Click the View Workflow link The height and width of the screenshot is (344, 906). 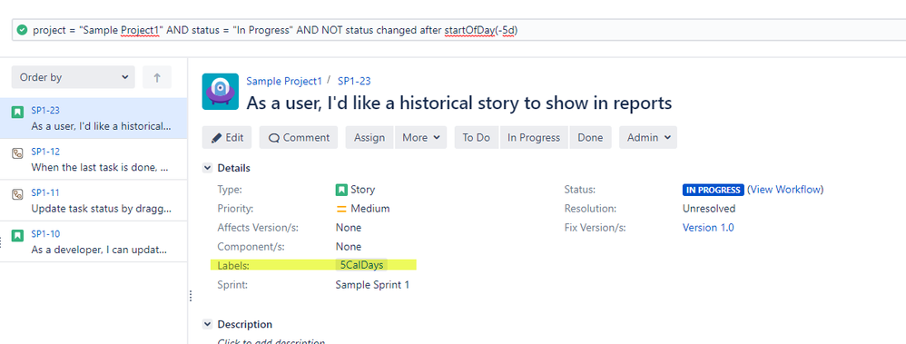(785, 189)
